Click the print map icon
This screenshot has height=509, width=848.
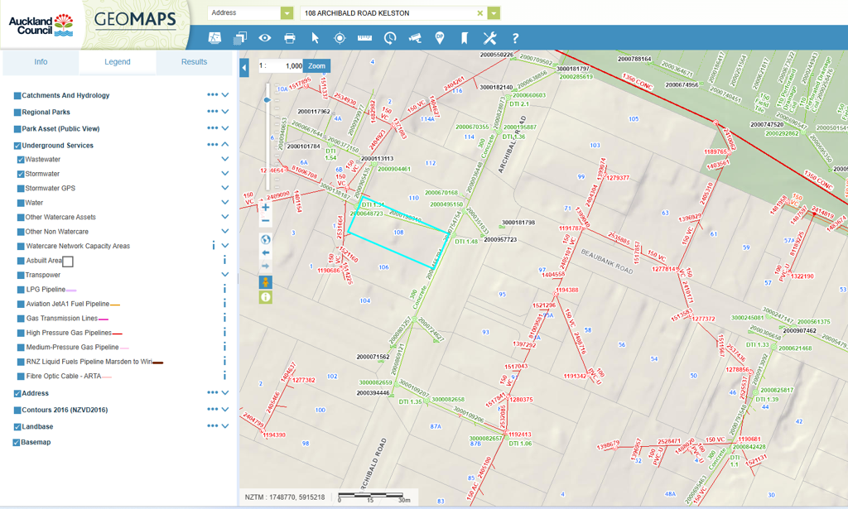tap(290, 38)
